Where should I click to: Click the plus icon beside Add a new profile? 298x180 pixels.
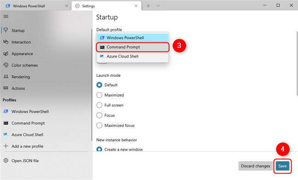[x=6, y=146]
